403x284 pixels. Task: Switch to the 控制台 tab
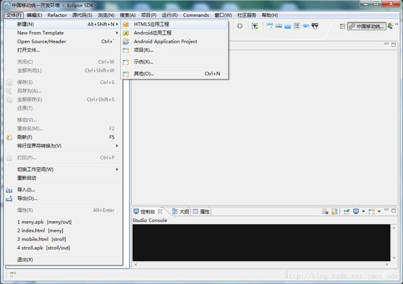pyautogui.click(x=148, y=212)
